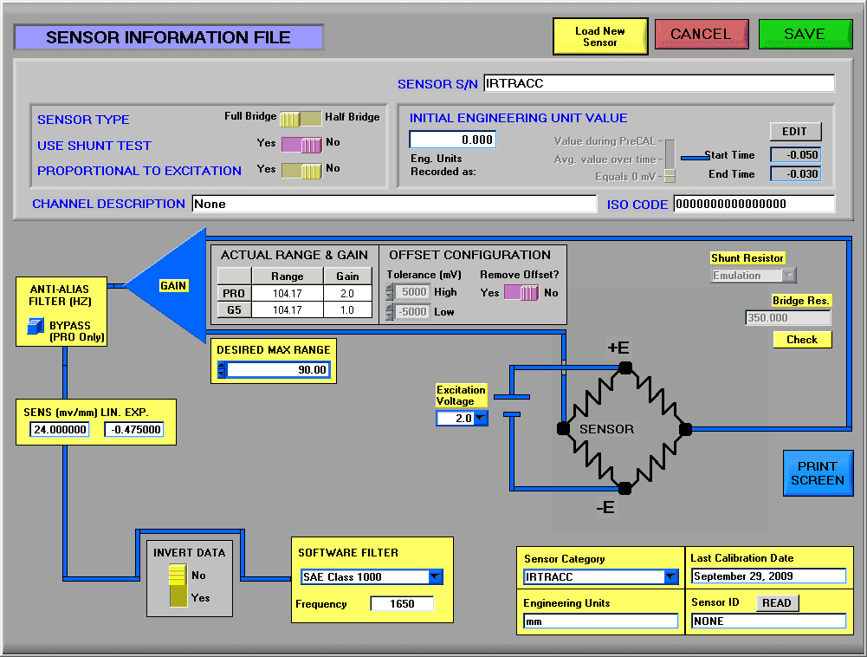The width and height of the screenshot is (867, 657).
Task: Click the EDIT button for time values
Action: click(794, 132)
